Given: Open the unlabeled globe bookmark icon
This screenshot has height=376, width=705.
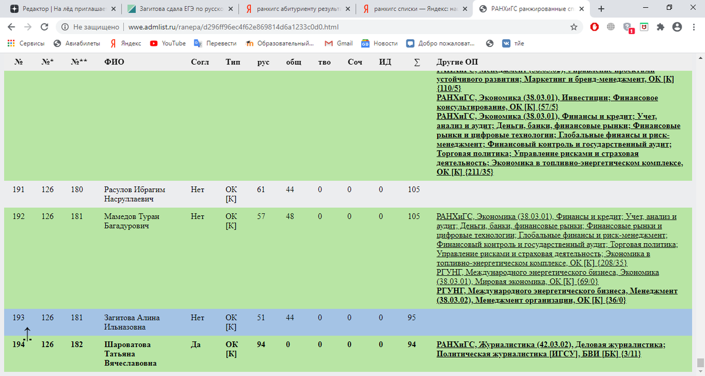Looking at the screenshot, I should 490,43.
